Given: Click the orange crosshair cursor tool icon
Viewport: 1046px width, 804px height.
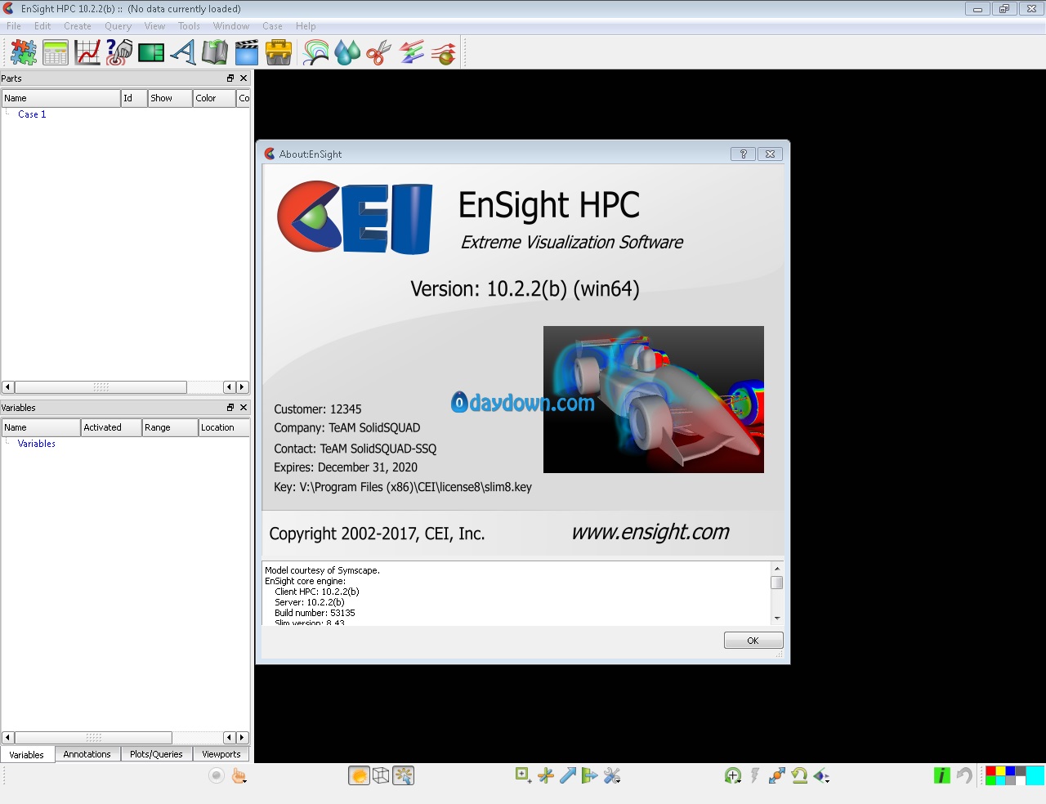Looking at the screenshot, I should (x=545, y=775).
